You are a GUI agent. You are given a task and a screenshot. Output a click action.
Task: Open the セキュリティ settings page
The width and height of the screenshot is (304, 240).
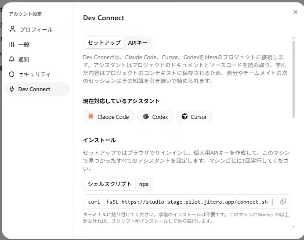[x=38, y=74]
